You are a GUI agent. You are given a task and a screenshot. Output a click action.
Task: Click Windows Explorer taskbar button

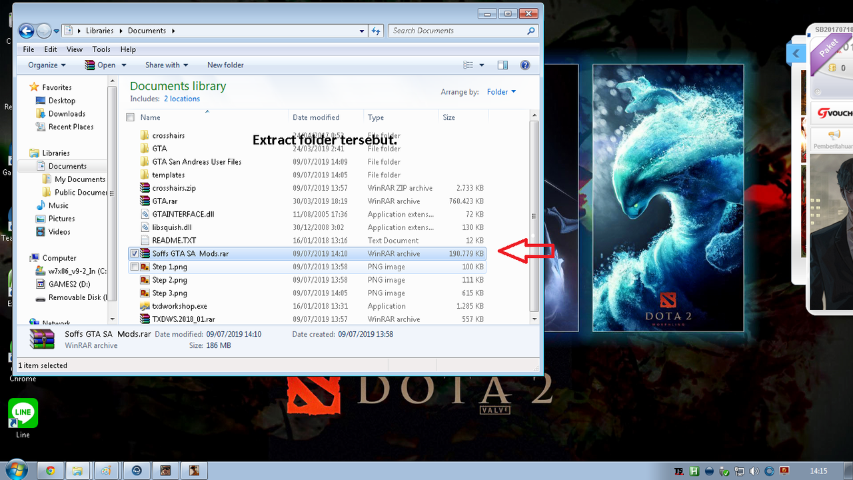click(x=77, y=471)
